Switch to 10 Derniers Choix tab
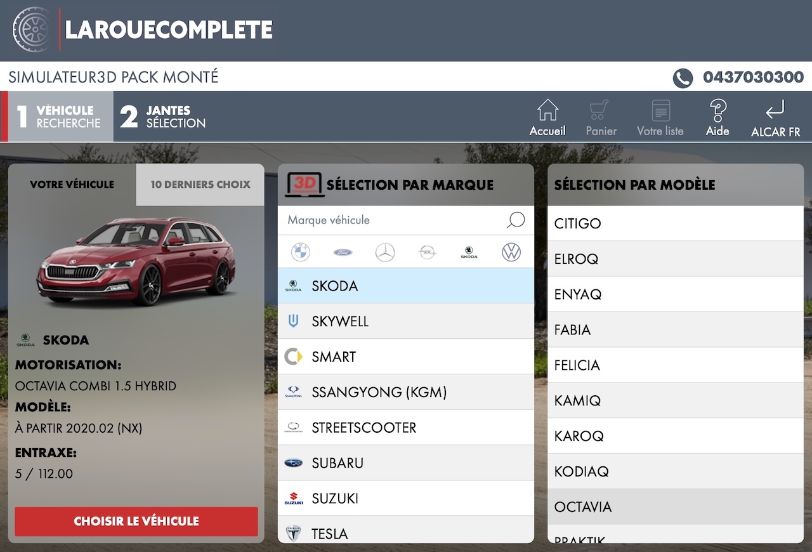The width and height of the screenshot is (812, 552). pos(200,185)
